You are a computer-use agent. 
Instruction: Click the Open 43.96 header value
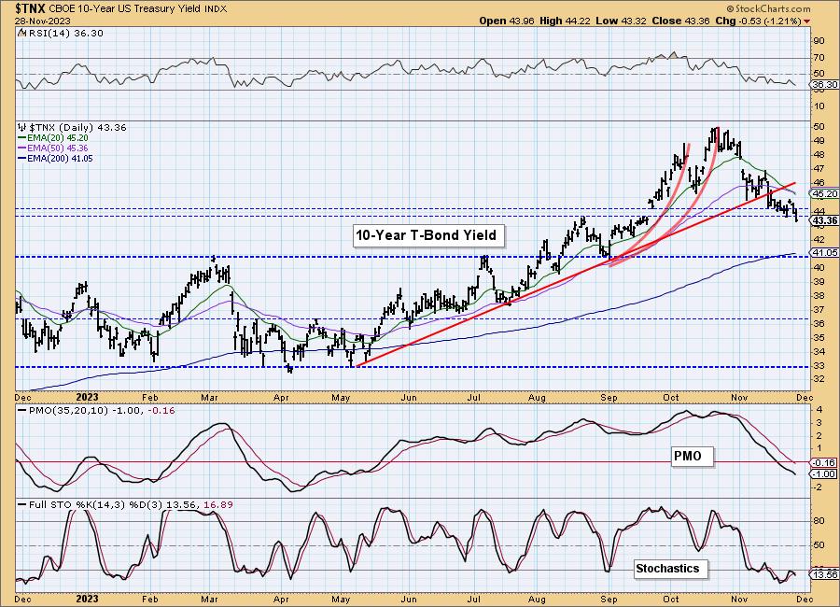coord(506,21)
